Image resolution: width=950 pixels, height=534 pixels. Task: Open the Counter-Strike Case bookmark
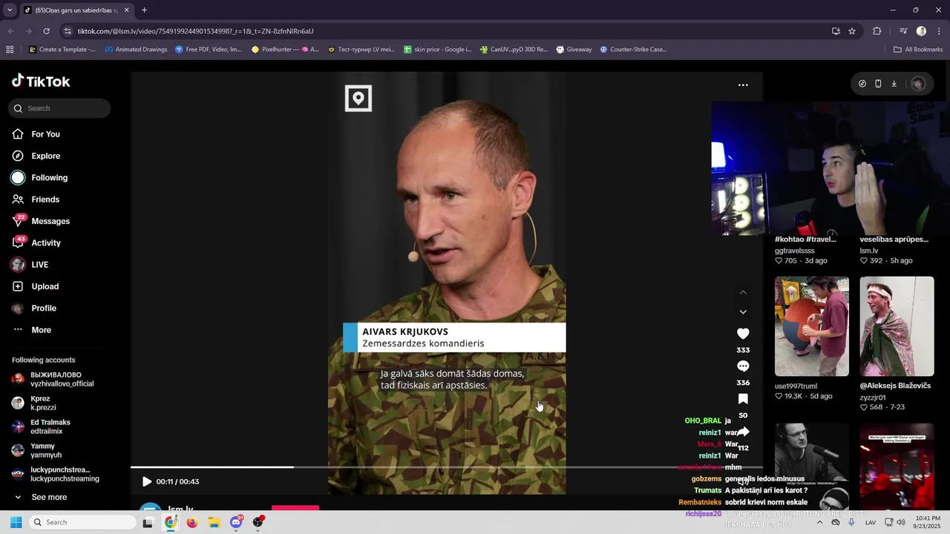click(x=633, y=50)
